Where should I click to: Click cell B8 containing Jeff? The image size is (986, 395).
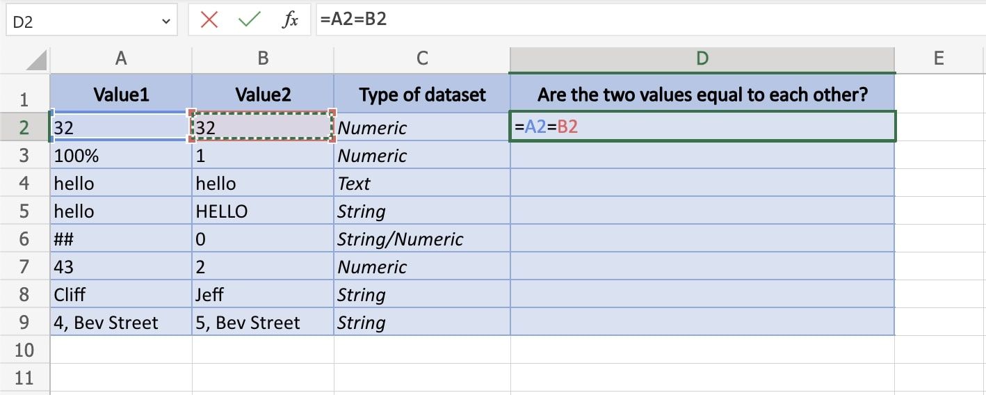pos(263,295)
